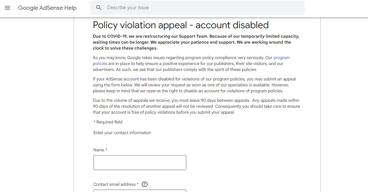
Task: Click the bold COVID-19 notice paragraph
Action: point(196,42)
